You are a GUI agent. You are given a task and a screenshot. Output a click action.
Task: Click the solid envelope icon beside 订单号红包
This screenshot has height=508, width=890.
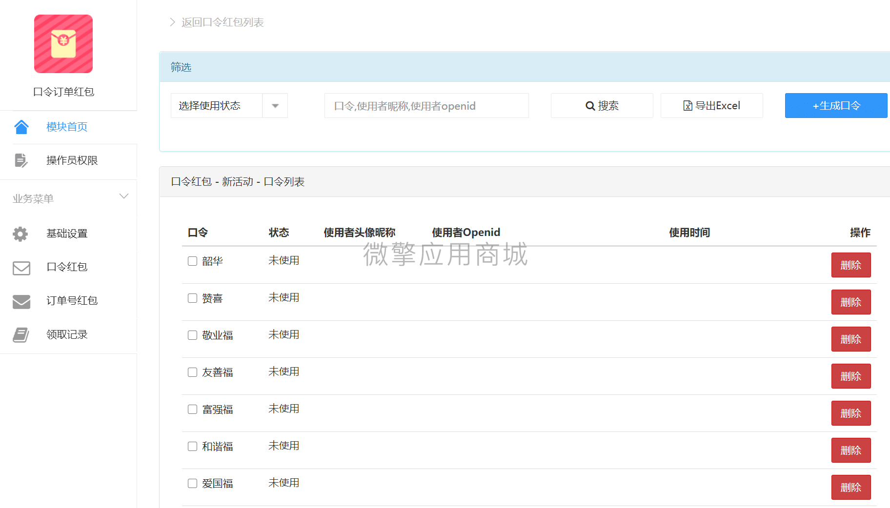(21, 301)
